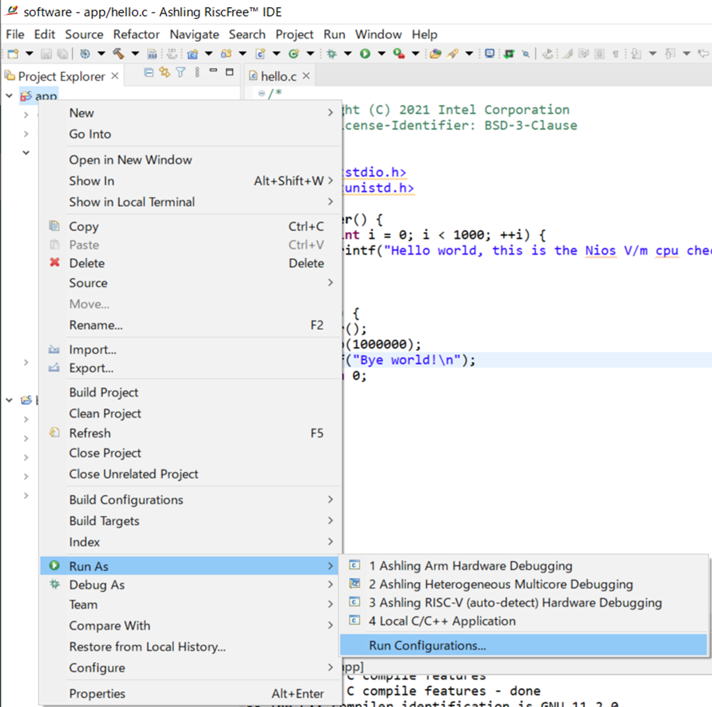
Task: Click the Build hammer icon in toolbar
Action: click(x=119, y=54)
